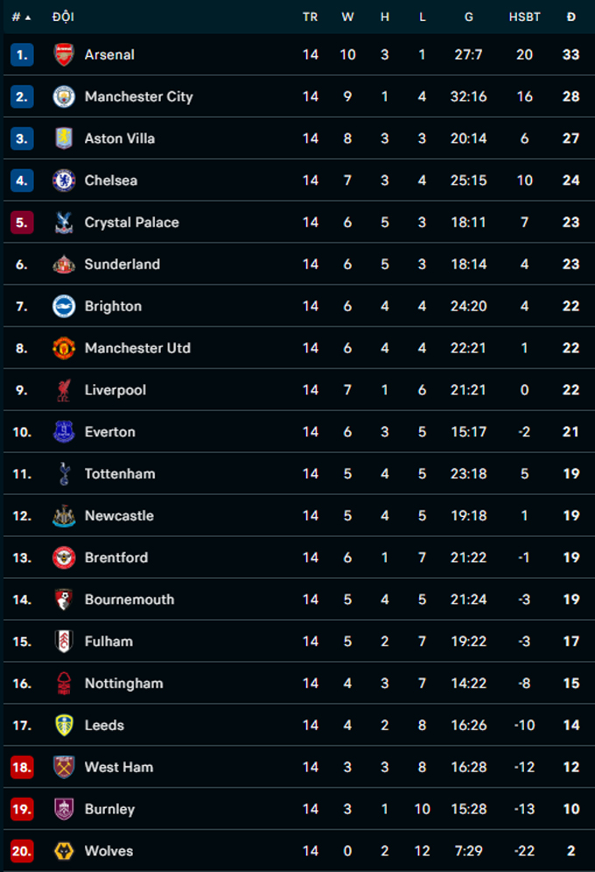Sort standings by W wins column
This screenshot has height=872, width=595.
[347, 17]
